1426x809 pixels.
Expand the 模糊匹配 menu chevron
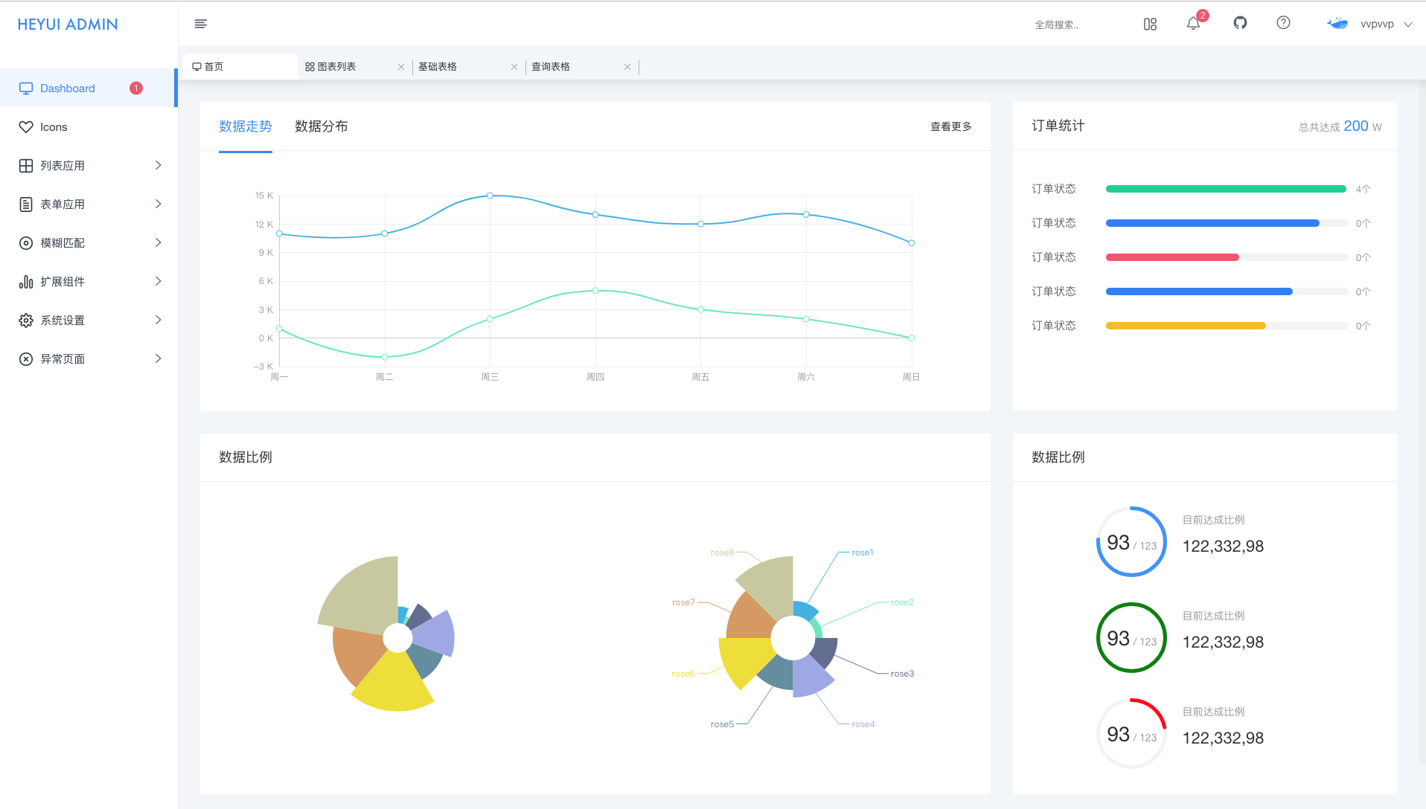[158, 242]
